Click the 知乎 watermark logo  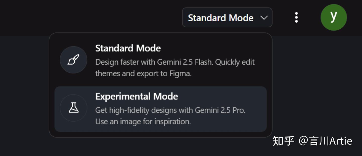(283, 141)
